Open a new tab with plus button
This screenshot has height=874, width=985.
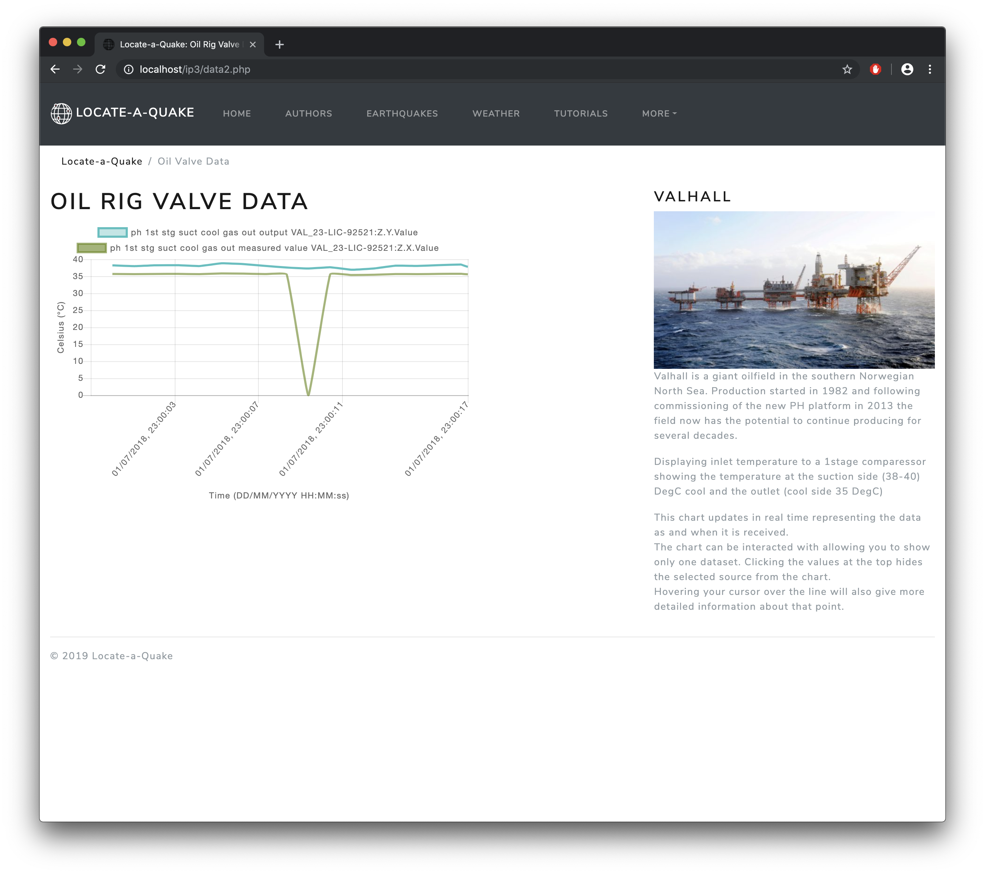click(x=280, y=45)
